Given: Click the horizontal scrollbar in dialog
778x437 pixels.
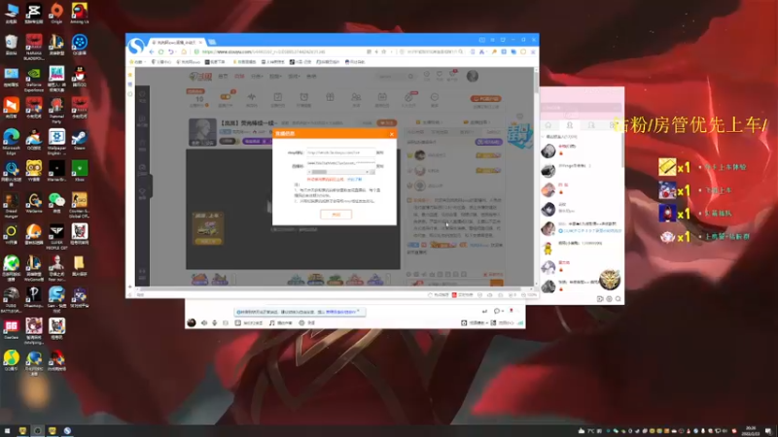Looking at the screenshot, I should click(340, 172).
